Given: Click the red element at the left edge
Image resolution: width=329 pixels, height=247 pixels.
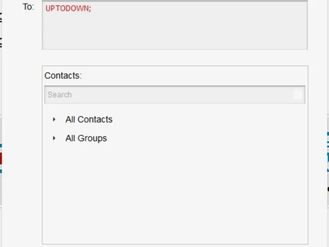Looking at the screenshot, I should 1,158.
